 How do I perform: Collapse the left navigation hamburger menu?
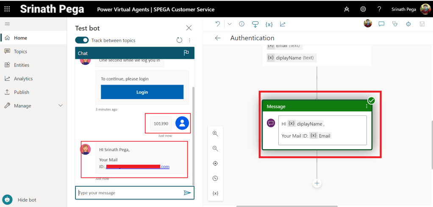[x=7, y=24]
